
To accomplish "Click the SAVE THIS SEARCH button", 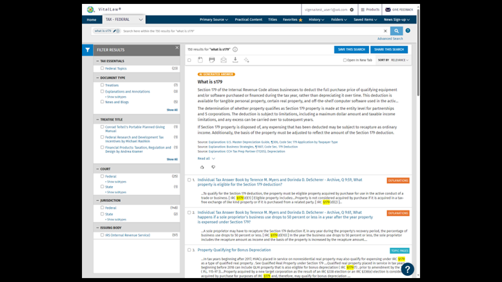I will pos(351,49).
